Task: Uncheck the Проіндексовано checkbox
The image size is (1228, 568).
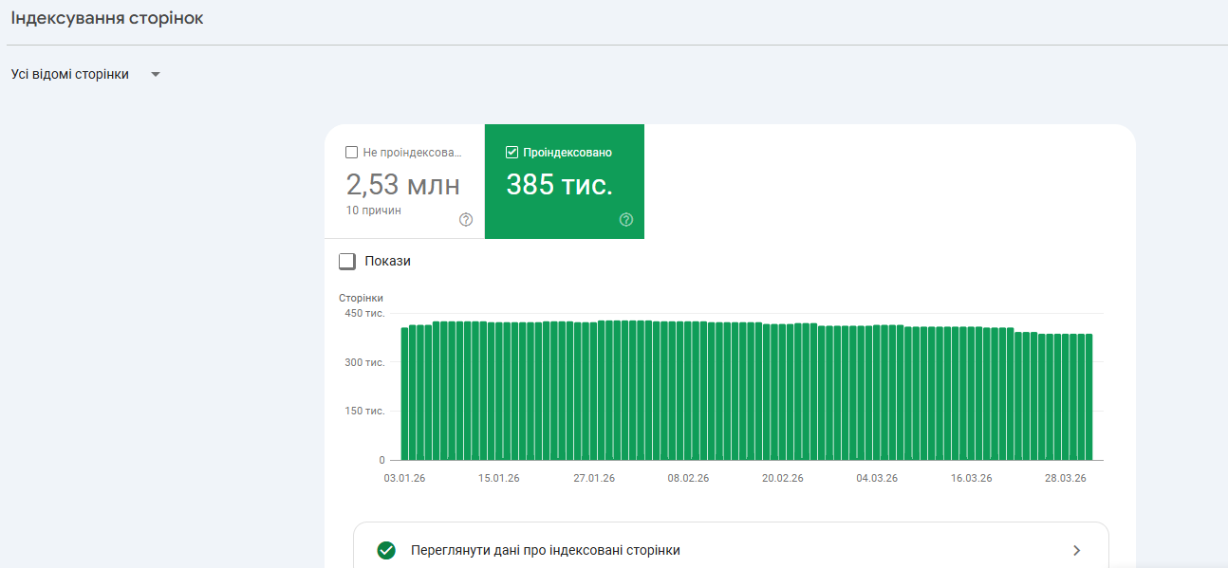Action: pos(512,152)
